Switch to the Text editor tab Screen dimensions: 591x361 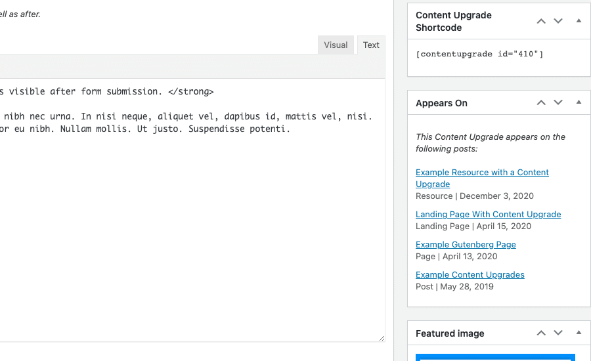pyautogui.click(x=371, y=45)
